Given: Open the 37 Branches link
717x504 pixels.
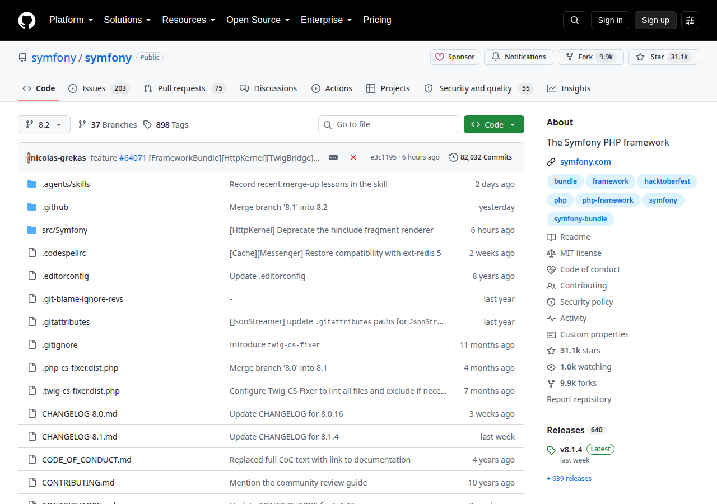Looking at the screenshot, I should [x=108, y=125].
